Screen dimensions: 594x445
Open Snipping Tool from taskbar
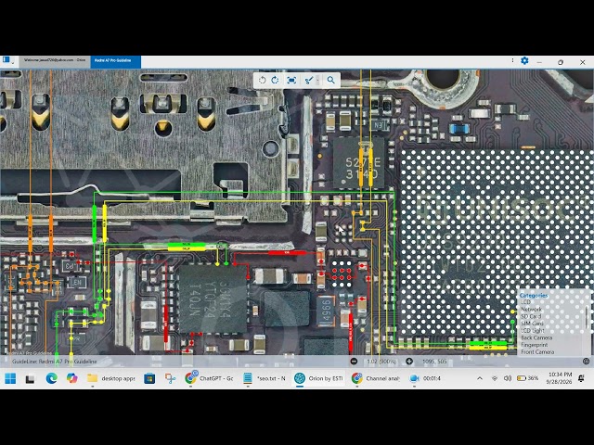click(170, 378)
